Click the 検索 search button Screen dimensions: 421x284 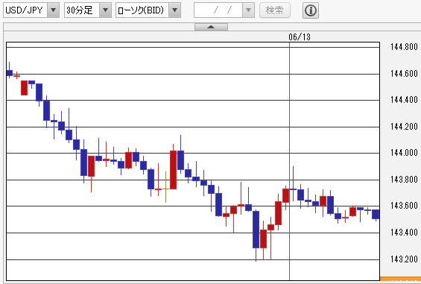tap(275, 10)
